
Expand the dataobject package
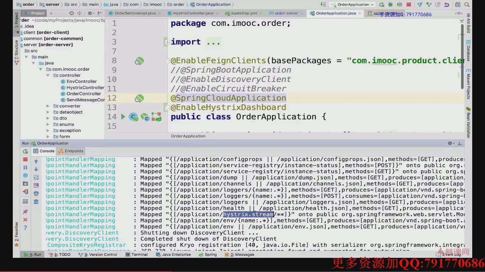[48, 112]
